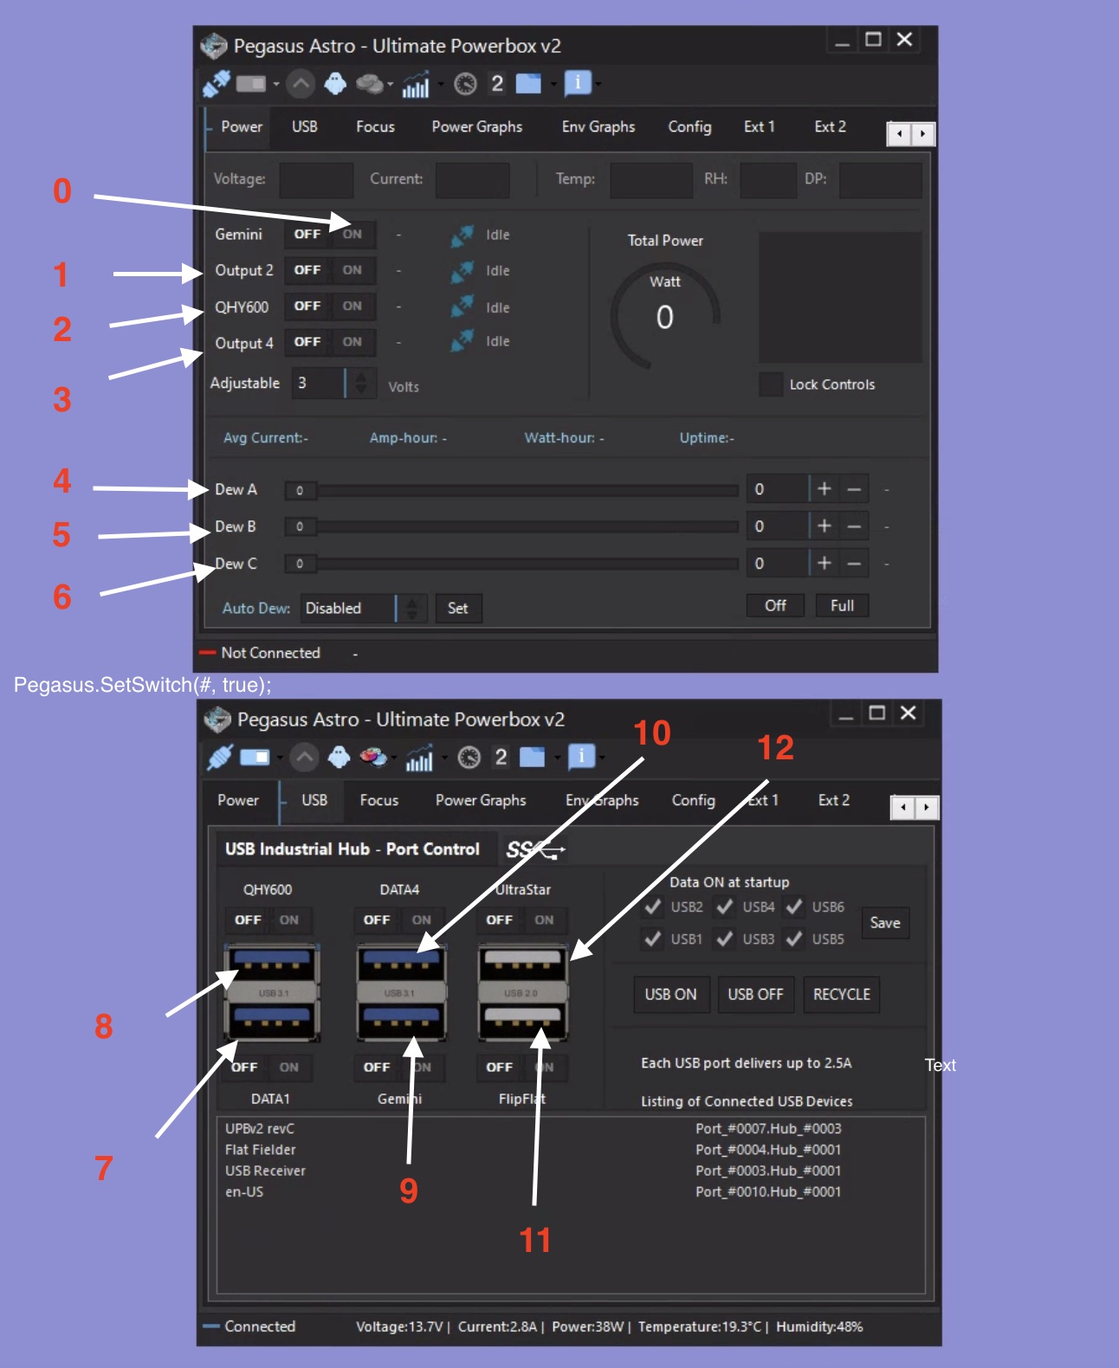
Task: Switch Gemini power output to ON
Action: [x=353, y=234]
